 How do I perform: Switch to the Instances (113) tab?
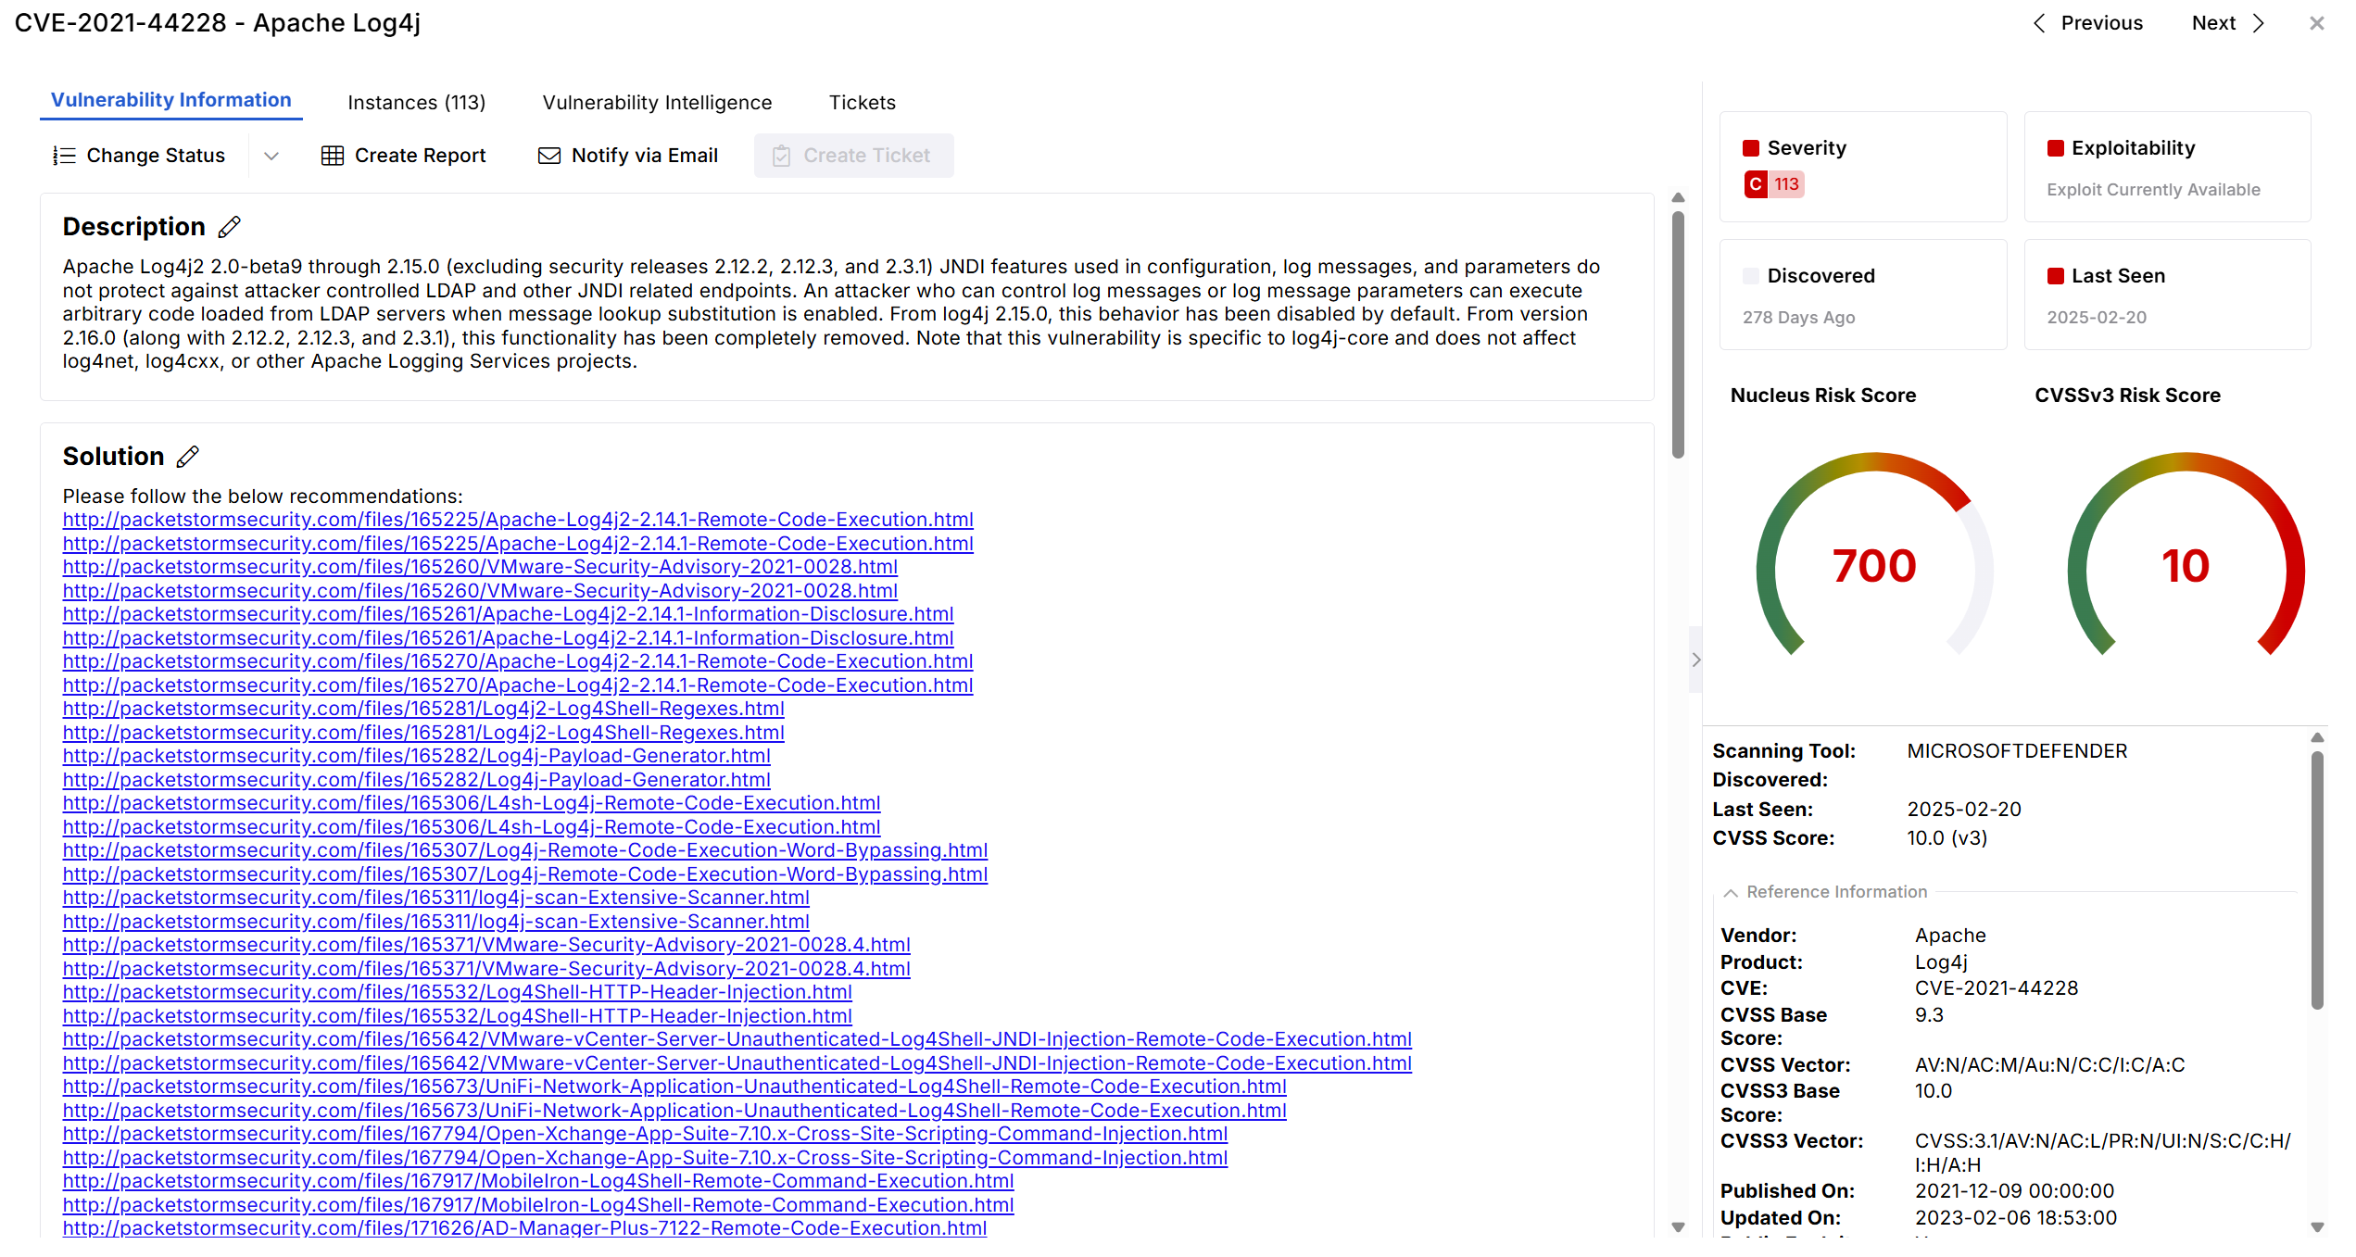coord(417,102)
